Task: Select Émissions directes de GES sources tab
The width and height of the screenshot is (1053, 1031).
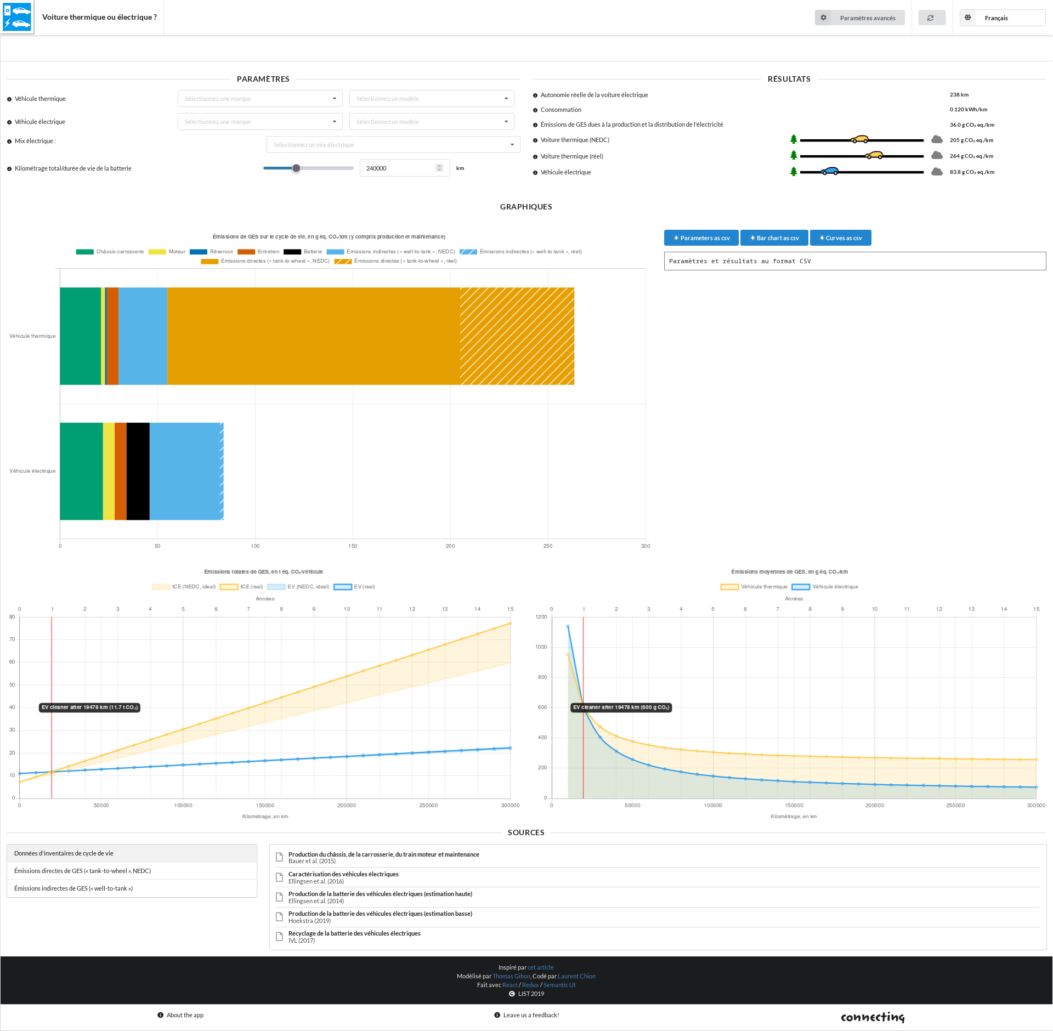Action: [82, 871]
